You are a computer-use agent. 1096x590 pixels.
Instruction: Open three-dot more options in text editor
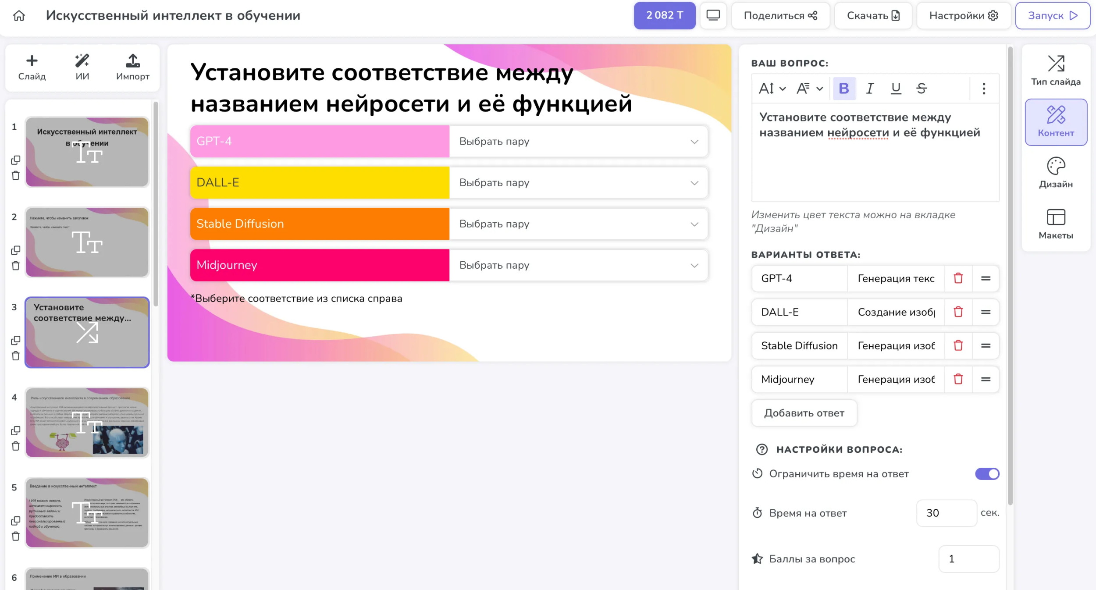tap(984, 89)
